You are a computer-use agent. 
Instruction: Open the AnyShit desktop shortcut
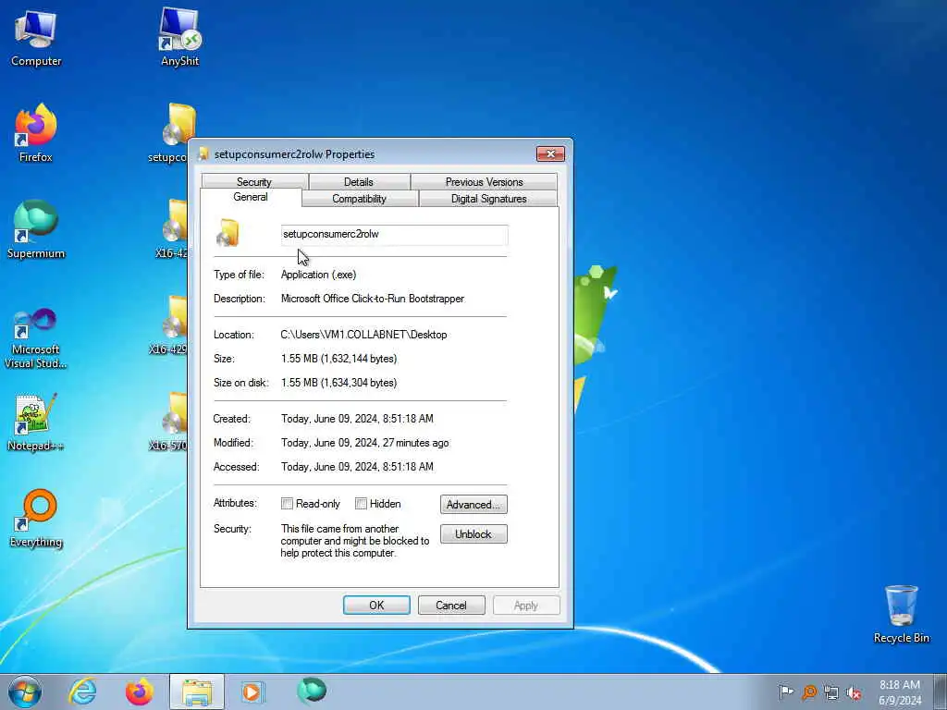point(179,37)
